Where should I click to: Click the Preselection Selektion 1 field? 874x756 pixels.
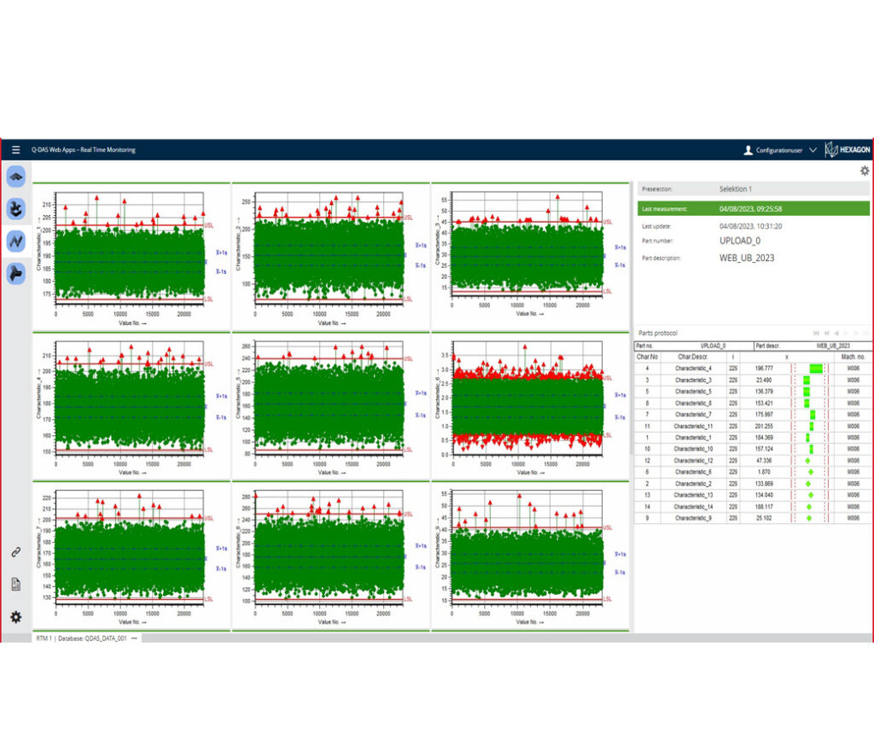pos(753,189)
